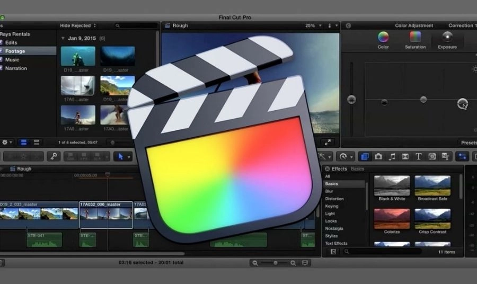This screenshot has width=477, height=284.
Task: Choose the Blur effects category
Action: coord(329,191)
